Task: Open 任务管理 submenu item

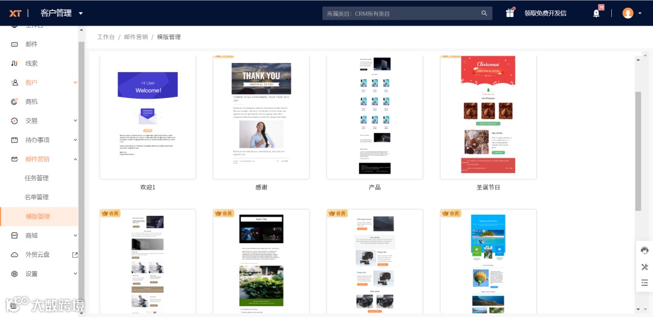Action: click(37, 178)
